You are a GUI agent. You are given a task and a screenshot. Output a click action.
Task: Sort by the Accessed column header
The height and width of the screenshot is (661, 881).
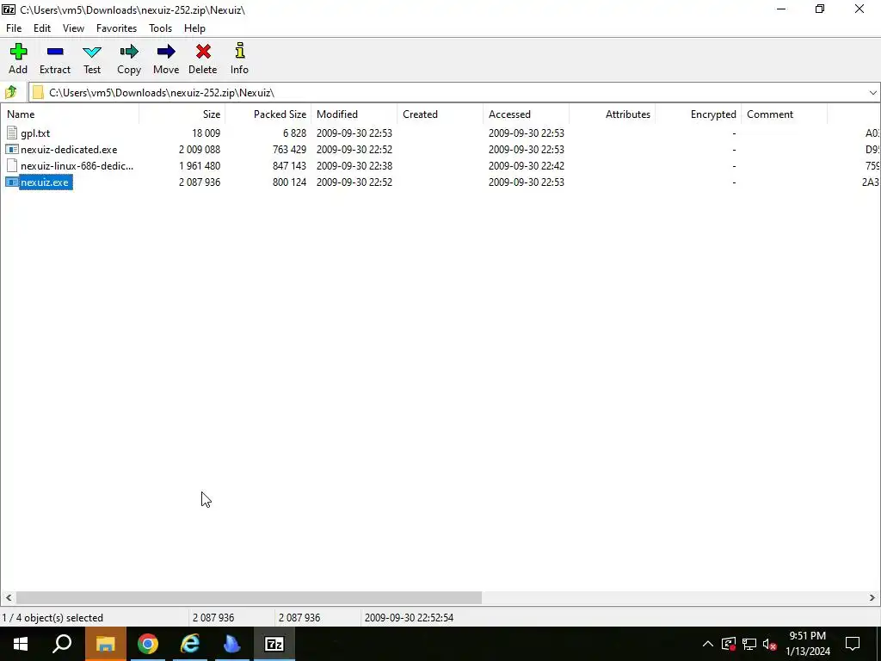pyautogui.click(x=526, y=114)
